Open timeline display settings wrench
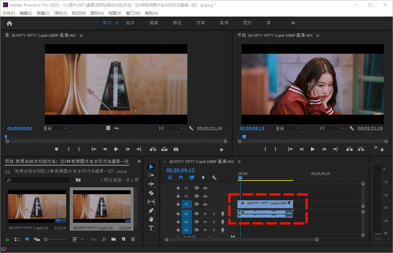This screenshot has height=253, width=393. (214, 178)
